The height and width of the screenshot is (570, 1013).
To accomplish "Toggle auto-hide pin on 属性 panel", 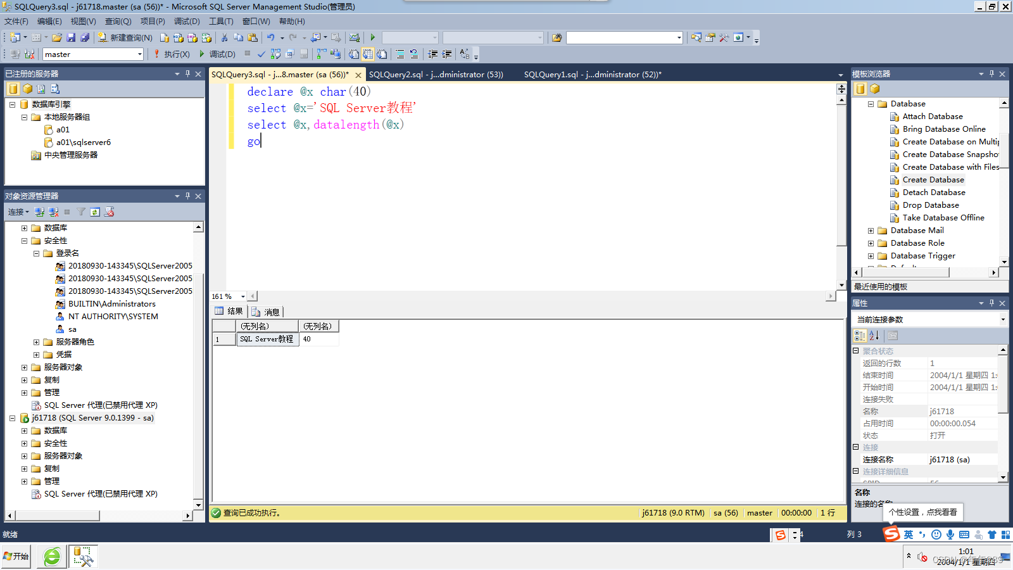I will [x=991, y=303].
